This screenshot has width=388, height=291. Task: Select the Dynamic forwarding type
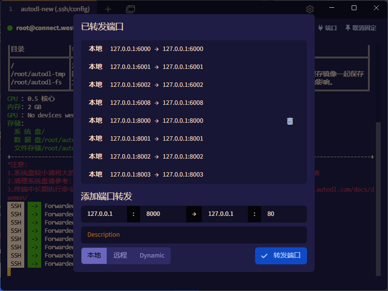click(x=152, y=256)
